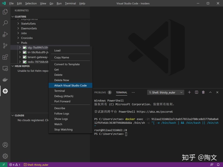Viewport: 223px width, 167px height.
Task: Open Run and Debug view icon
Action: 5,34
